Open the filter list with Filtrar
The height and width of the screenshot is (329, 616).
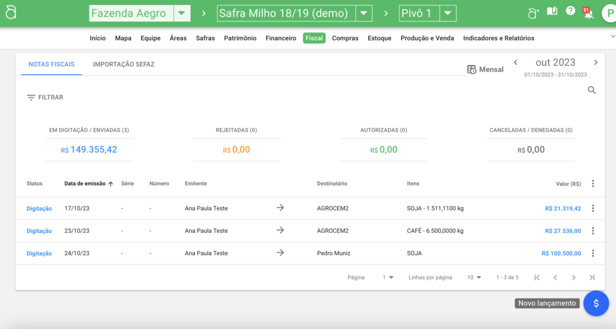[x=45, y=97]
